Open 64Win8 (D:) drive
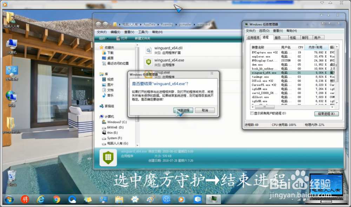 click(113, 127)
